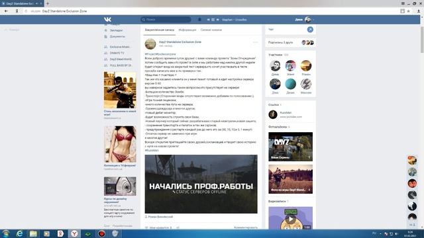
Task: Open the Ссылки section heading
Action: 274,104
